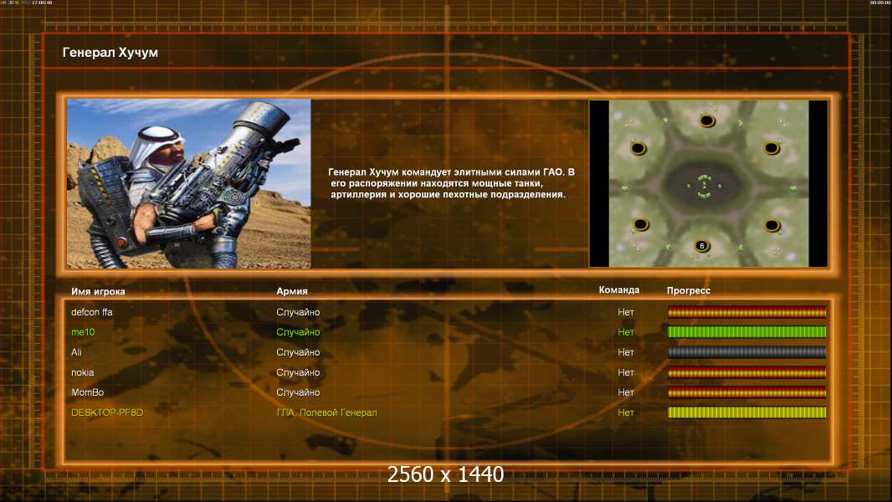Click the grey progress bar for Ali

pyautogui.click(x=746, y=352)
